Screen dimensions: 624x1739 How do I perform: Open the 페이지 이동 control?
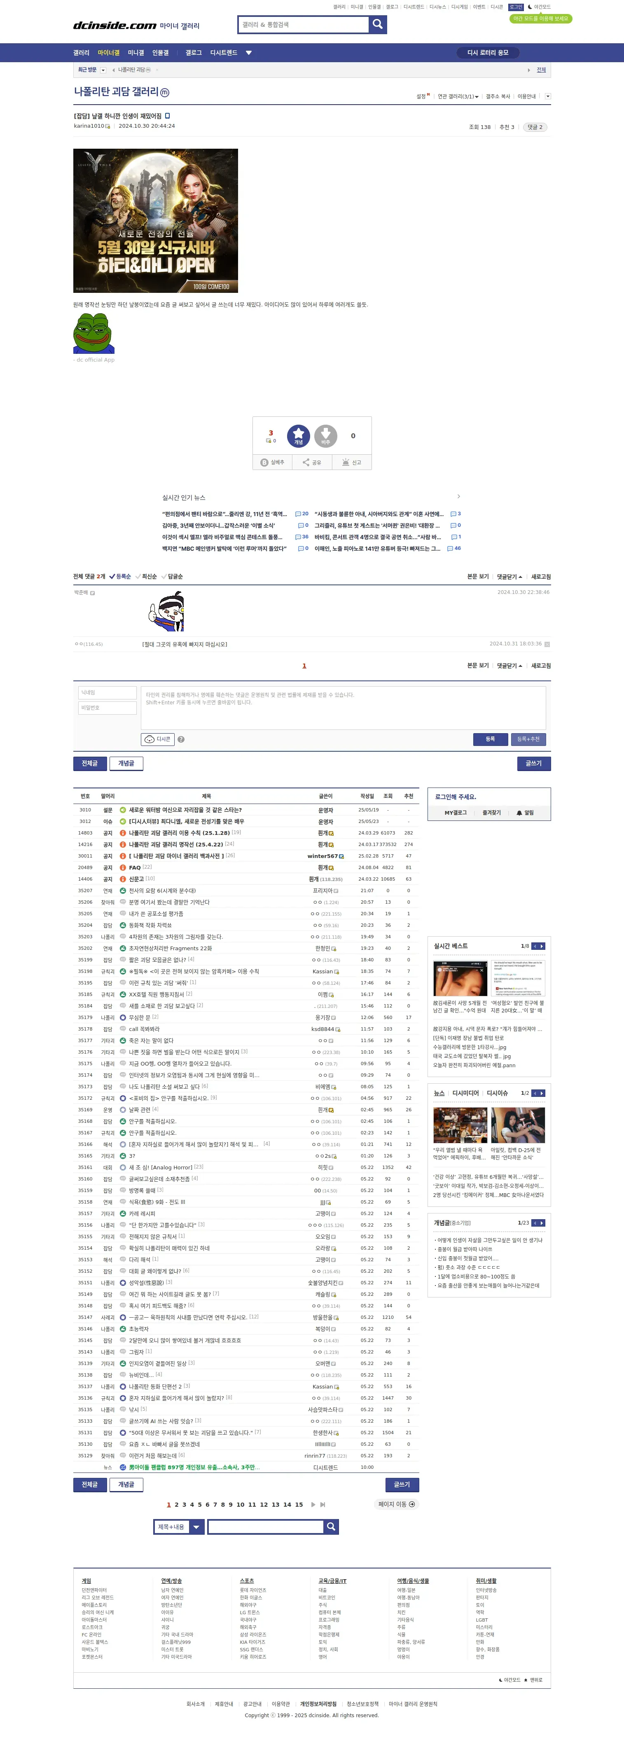tap(396, 1504)
